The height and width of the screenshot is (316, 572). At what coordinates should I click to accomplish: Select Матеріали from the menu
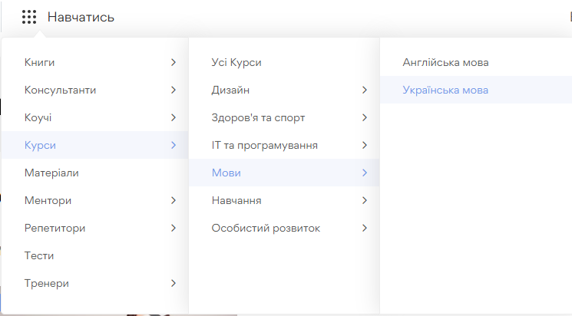pos(51,173)
